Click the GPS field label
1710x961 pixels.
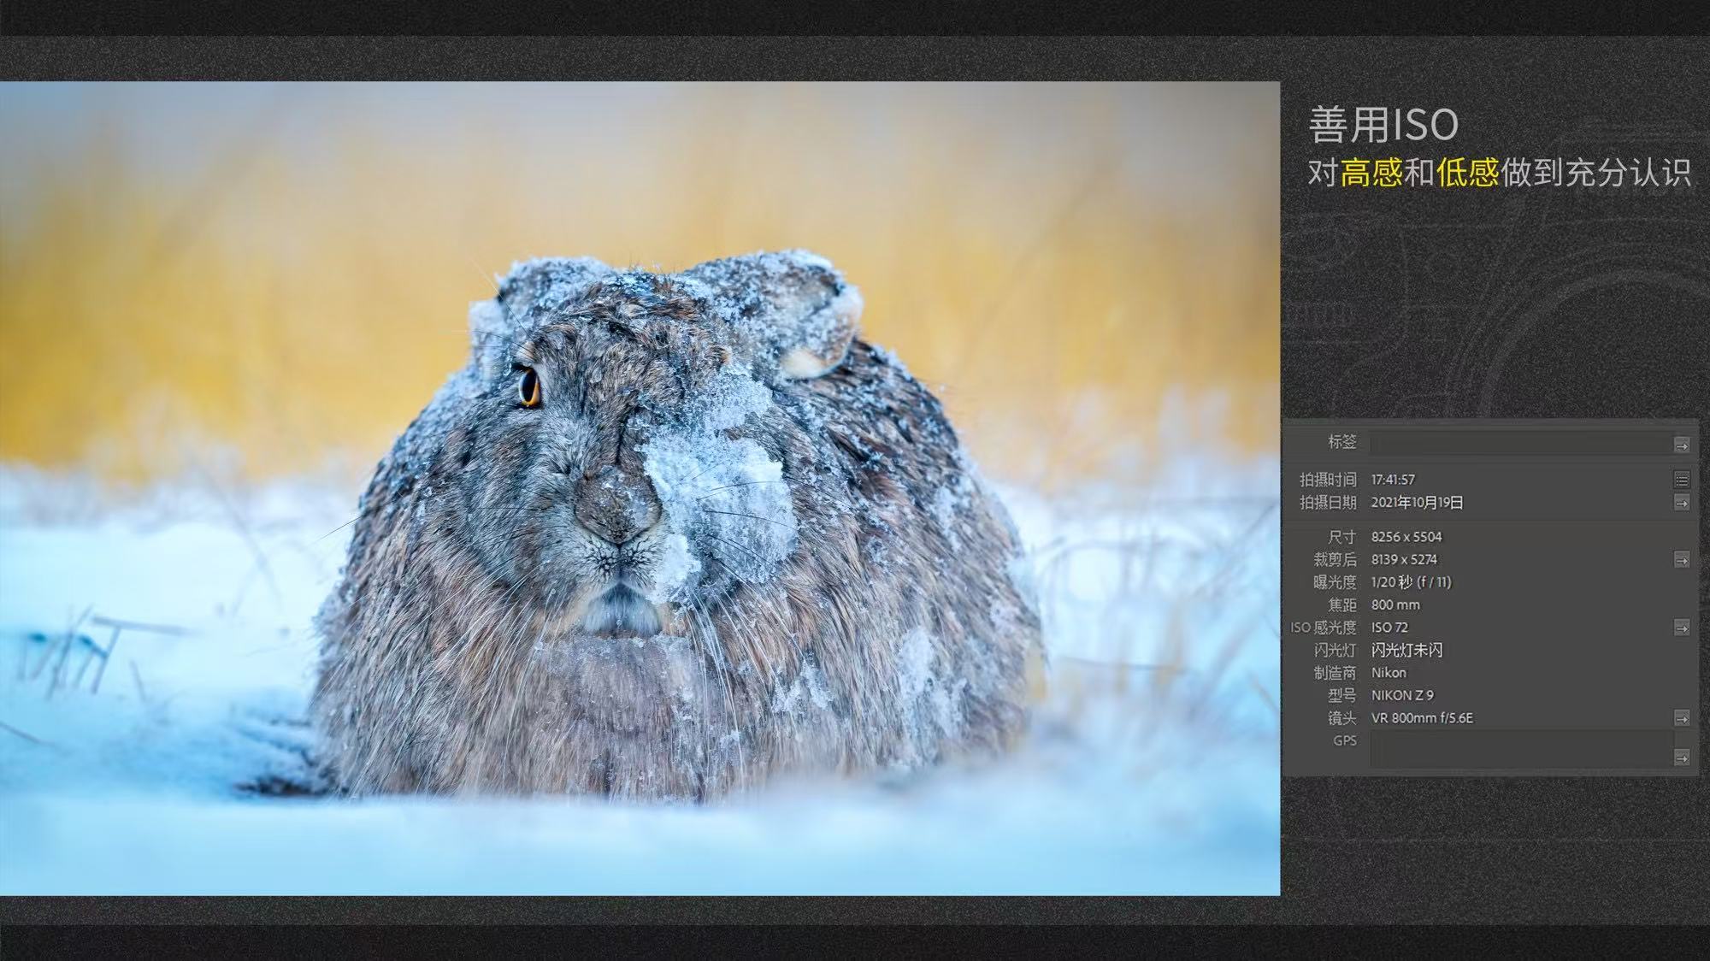pos(1345,740)
